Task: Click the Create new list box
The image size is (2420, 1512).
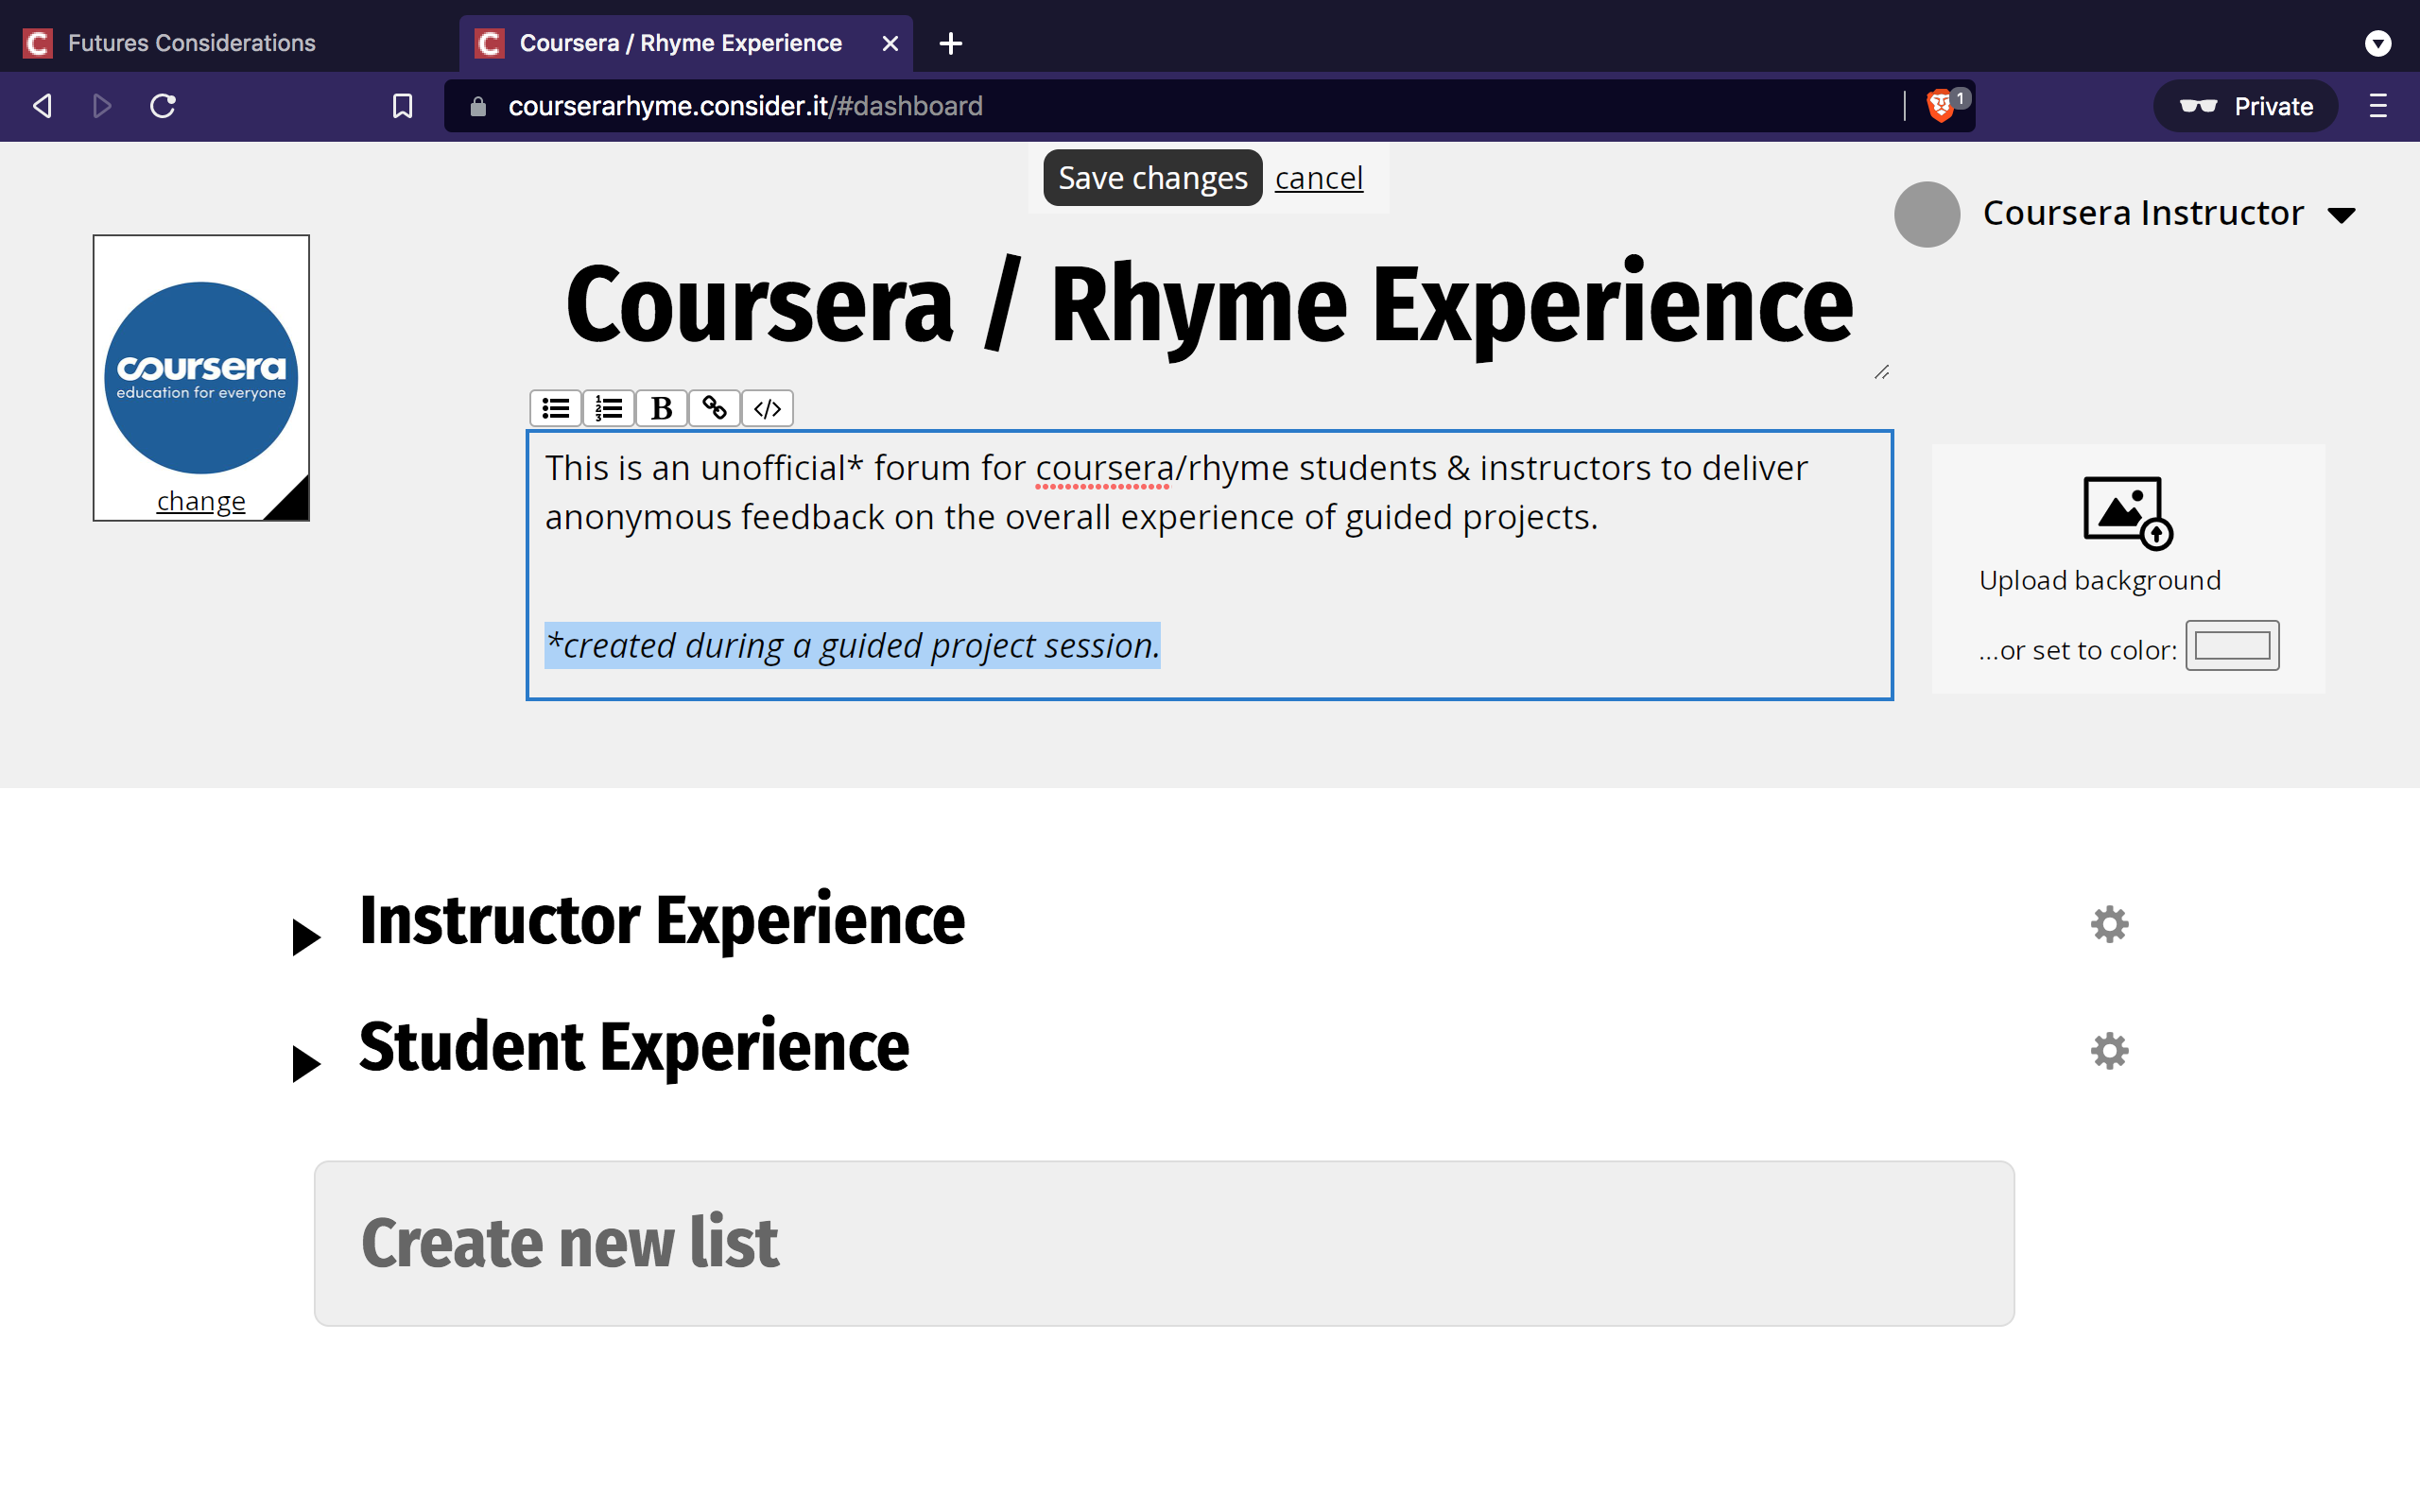Action: 1163,1243
